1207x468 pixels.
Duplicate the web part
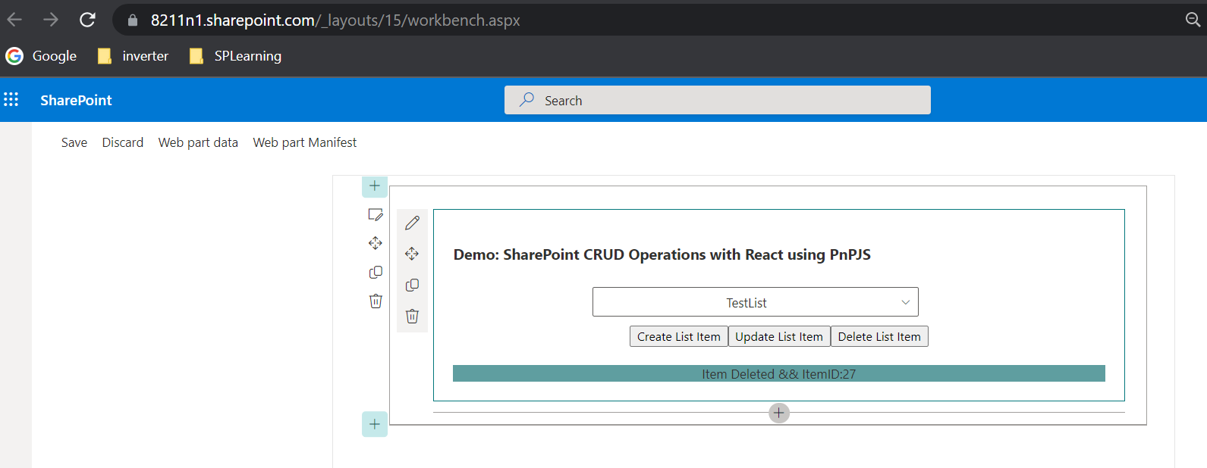click(412, 285)
